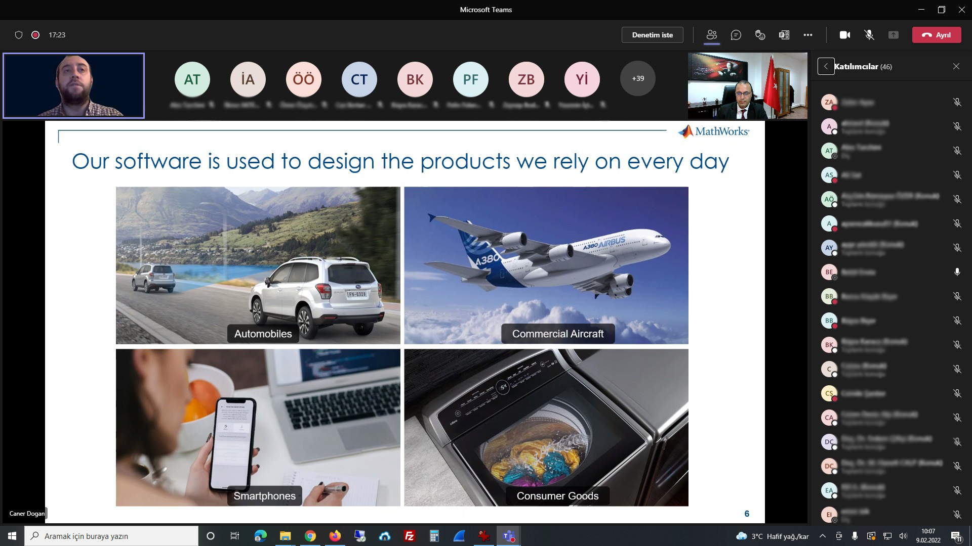Viewport: 972px width, 546px height.
Task: Click the Denetim iste button
Action: pyautogui.click(x=653, y=35)
